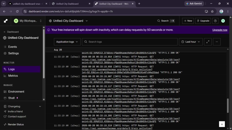This screenshot has width=232, height=130.
Task: Open the logs more options menu
Action: [217, 42]
